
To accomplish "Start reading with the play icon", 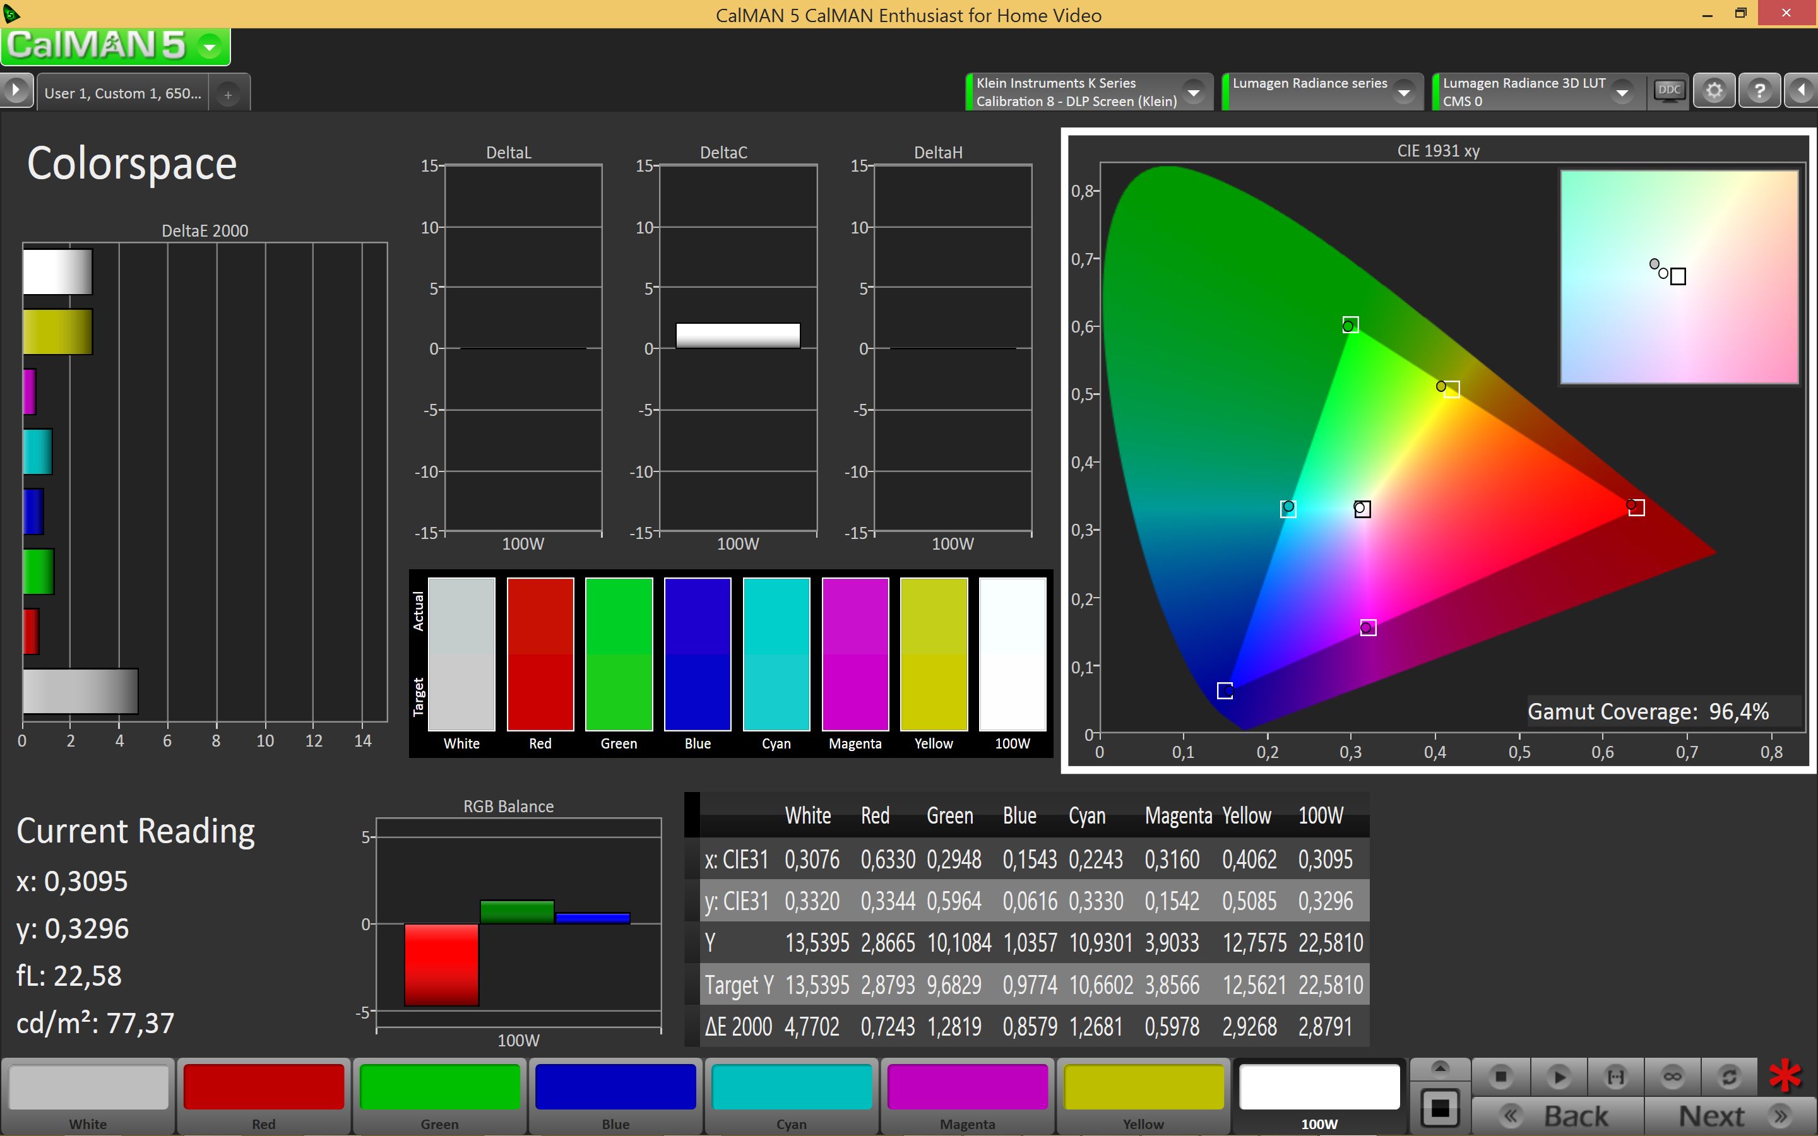I will click(1558, 1076).
